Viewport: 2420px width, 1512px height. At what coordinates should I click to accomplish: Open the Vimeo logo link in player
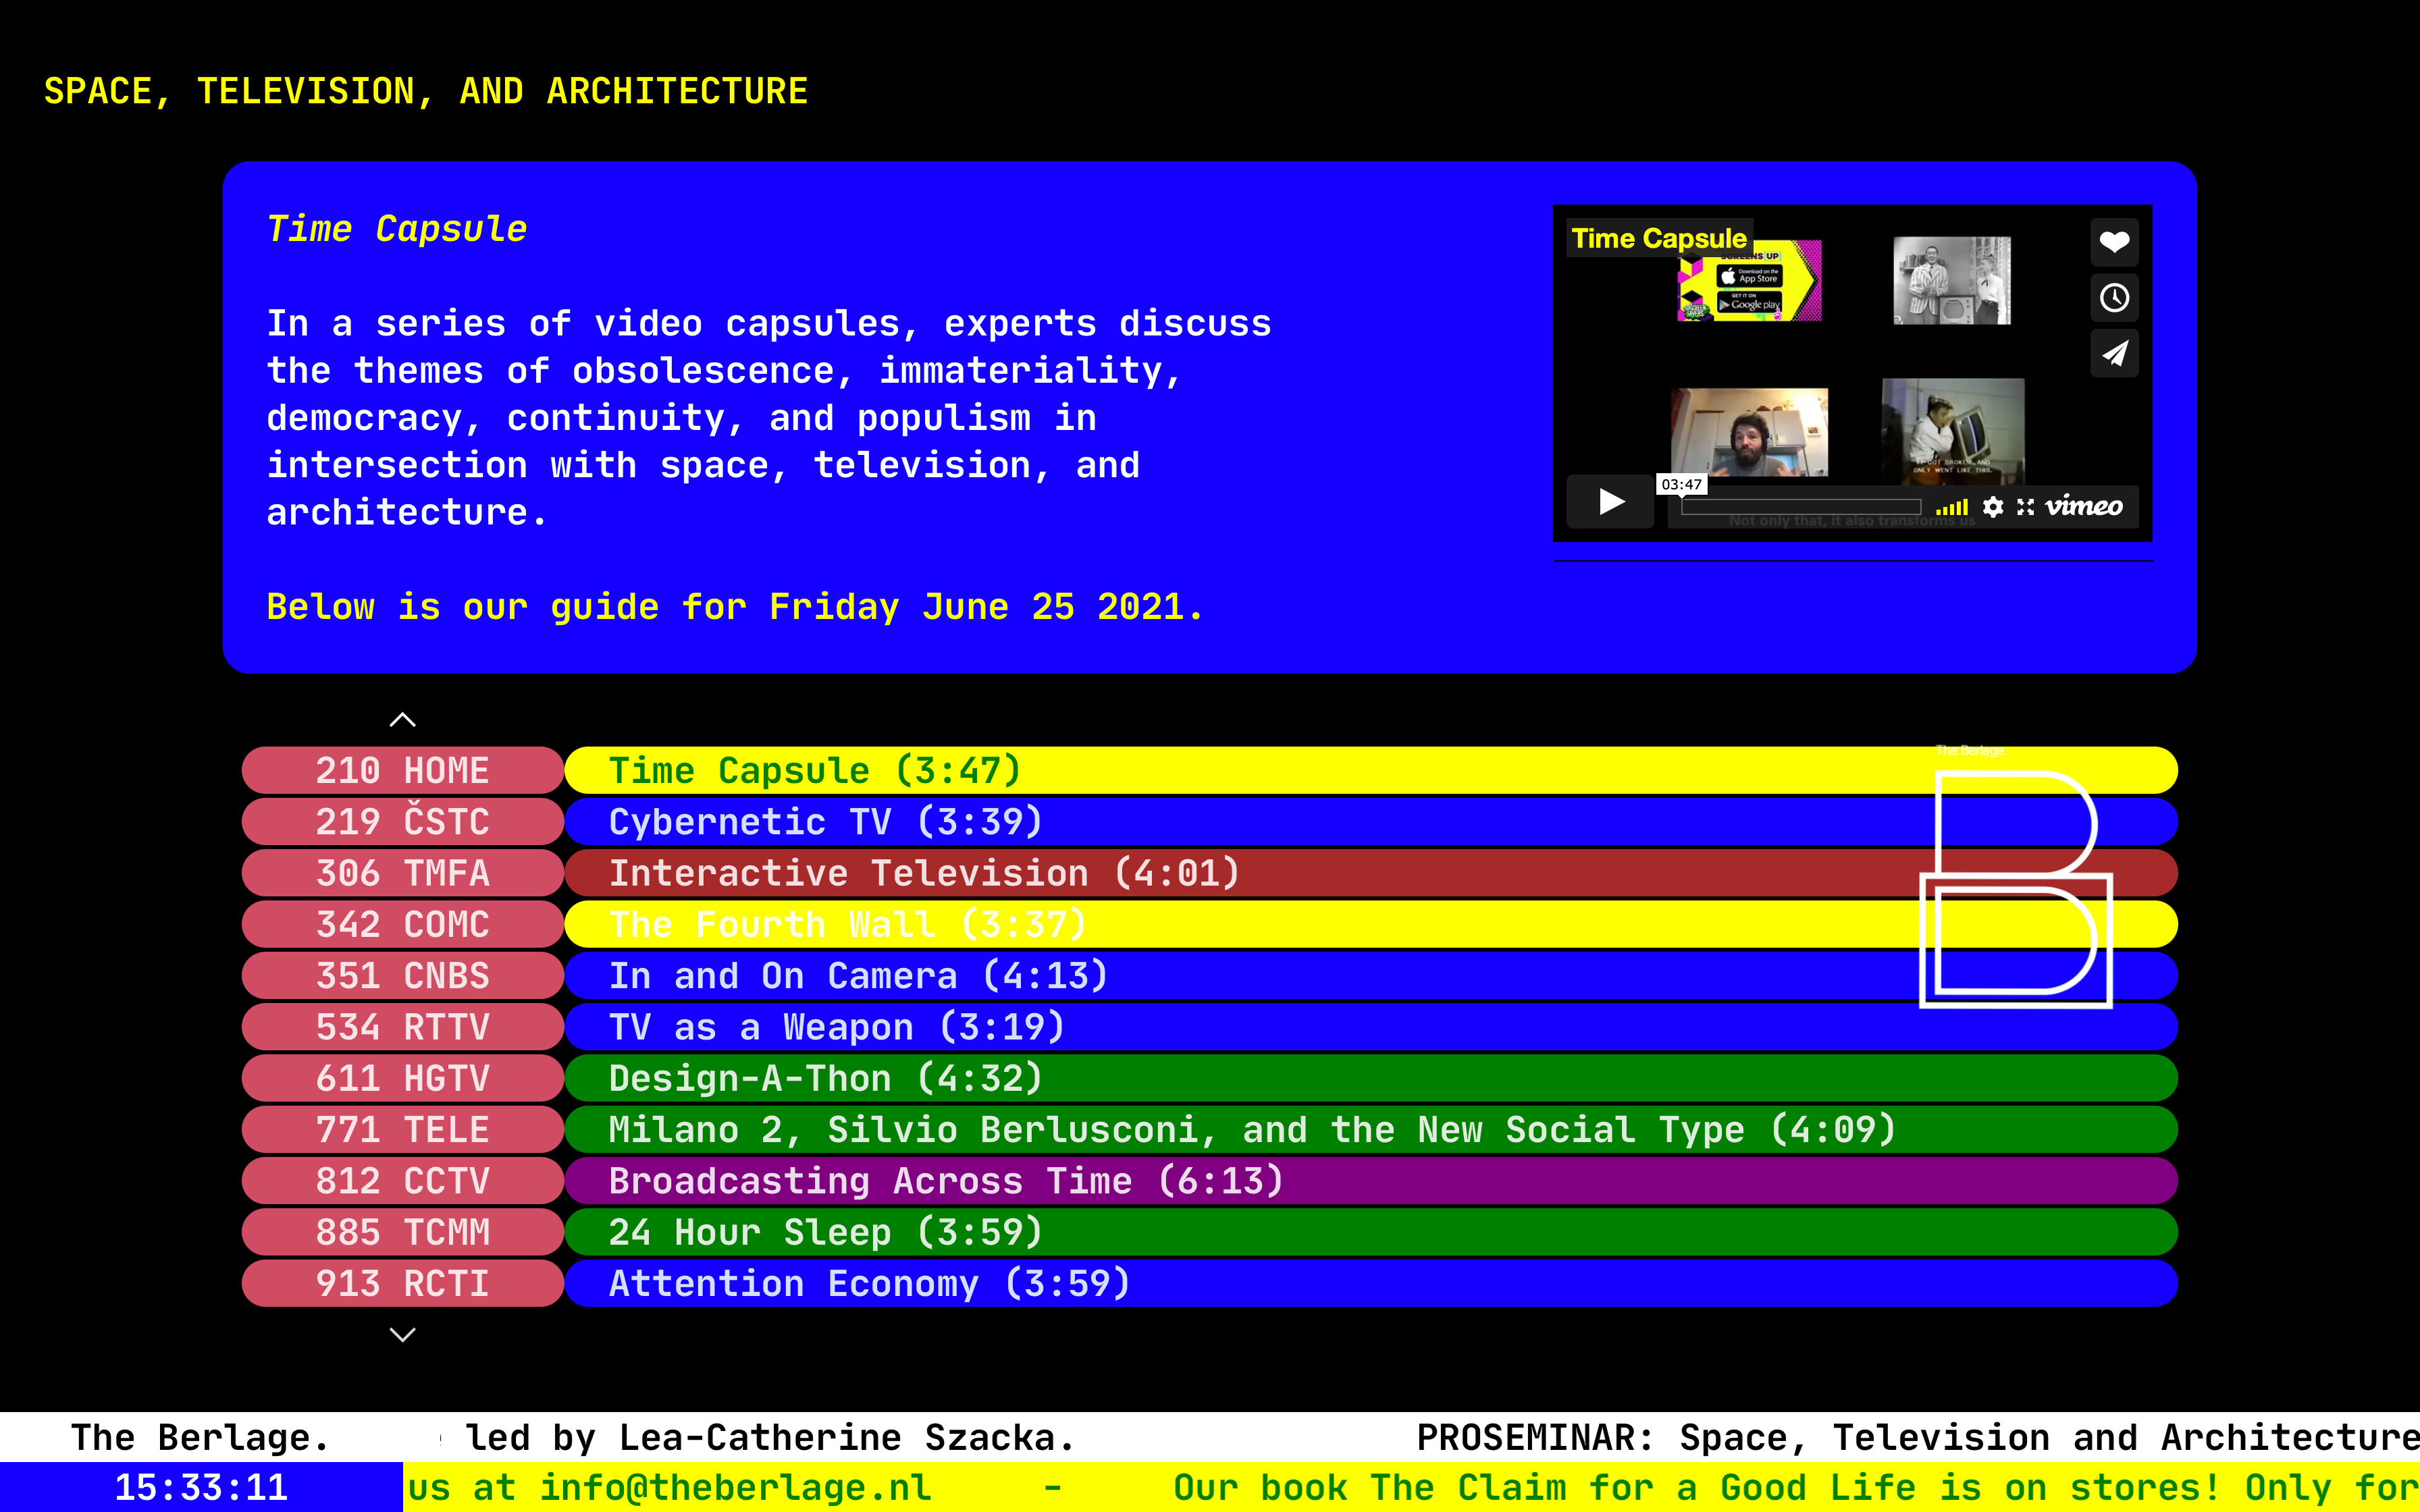[x=2084, y=506]
